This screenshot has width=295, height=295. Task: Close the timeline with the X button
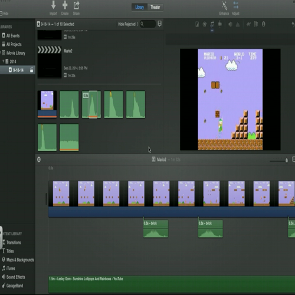pyautogui.click(x=39, y=159)
